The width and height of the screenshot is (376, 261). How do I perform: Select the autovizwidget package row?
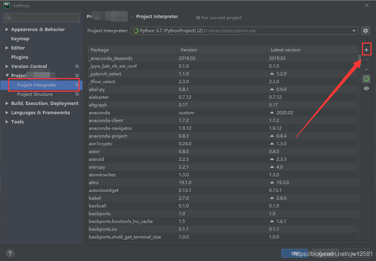coord(223,190)
